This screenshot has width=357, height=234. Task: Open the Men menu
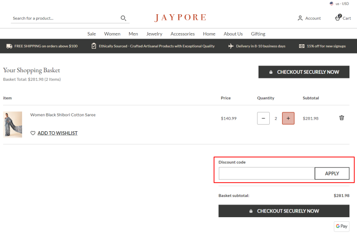tap(133, 34)
